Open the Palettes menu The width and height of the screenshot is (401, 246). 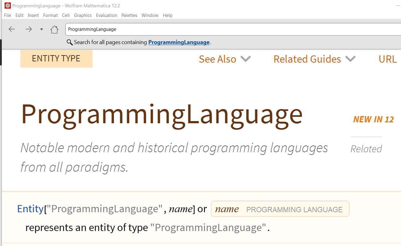coord(129,15)
